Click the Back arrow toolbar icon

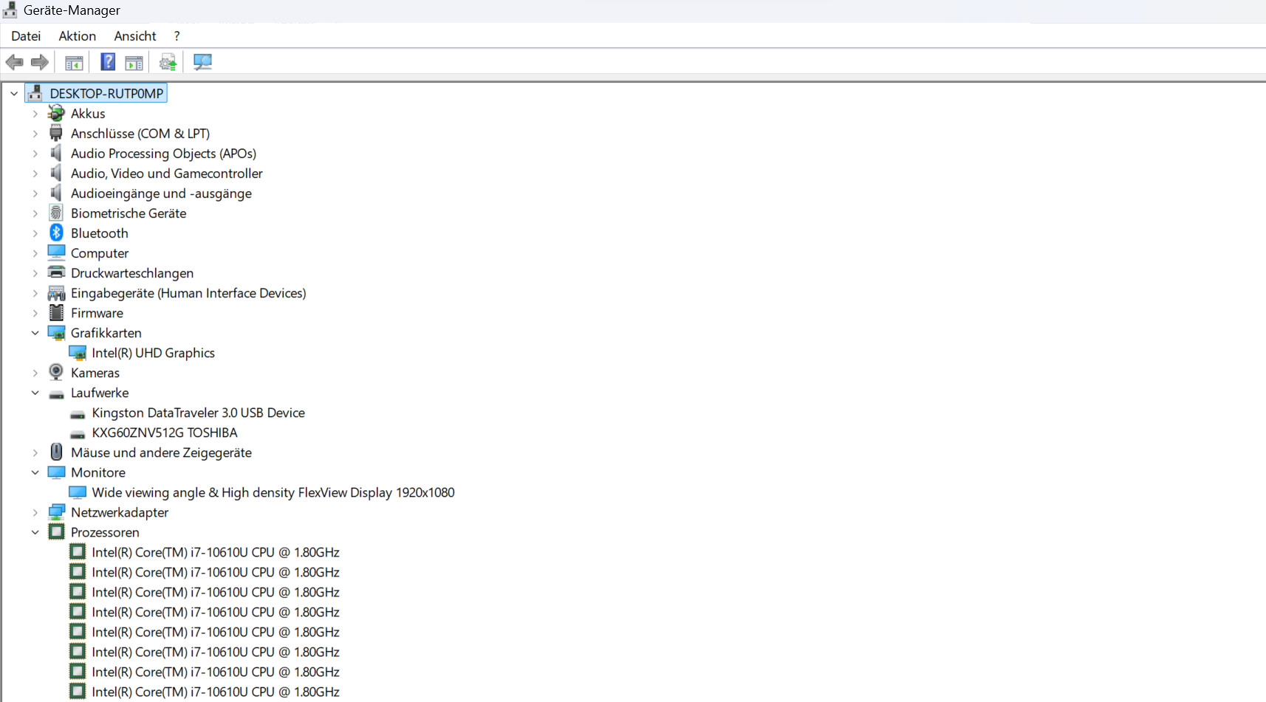[14, 63]
